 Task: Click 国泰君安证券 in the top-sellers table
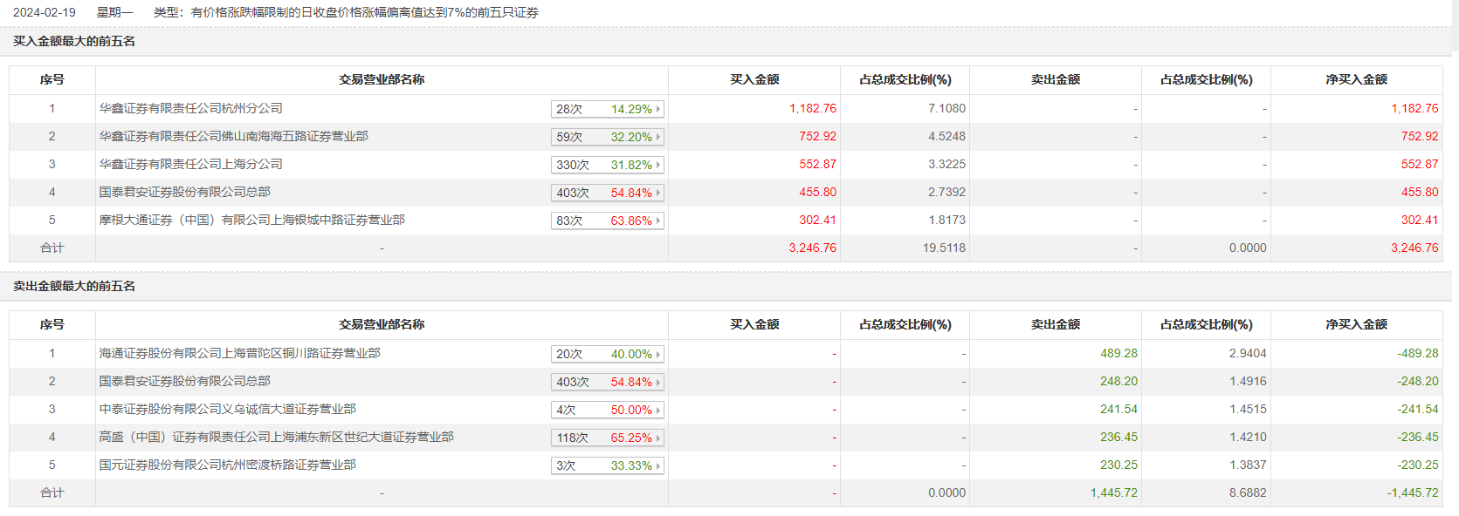tap(184, 381)
